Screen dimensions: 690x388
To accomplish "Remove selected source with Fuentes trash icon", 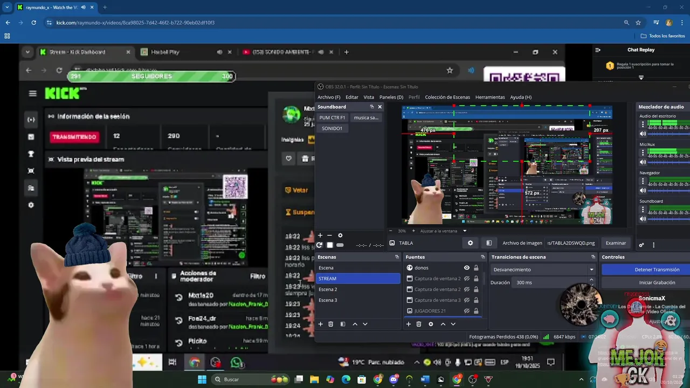I will point(418,324).
